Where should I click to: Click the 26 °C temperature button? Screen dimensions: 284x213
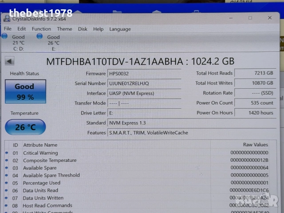click(x=25, y=127)
